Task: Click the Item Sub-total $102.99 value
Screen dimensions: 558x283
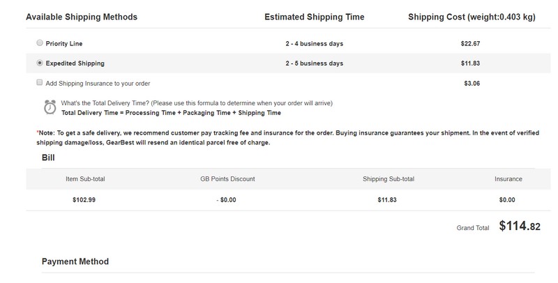Action: pyautogui.click(x=84, y=200)
